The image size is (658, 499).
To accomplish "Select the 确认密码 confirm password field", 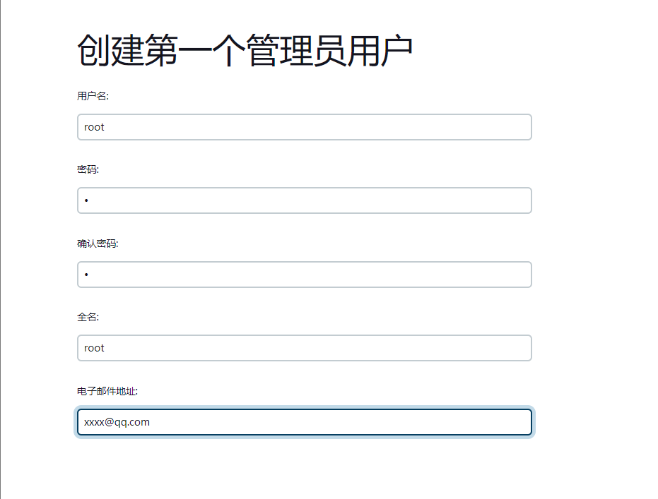I will (x=304, y=275).
